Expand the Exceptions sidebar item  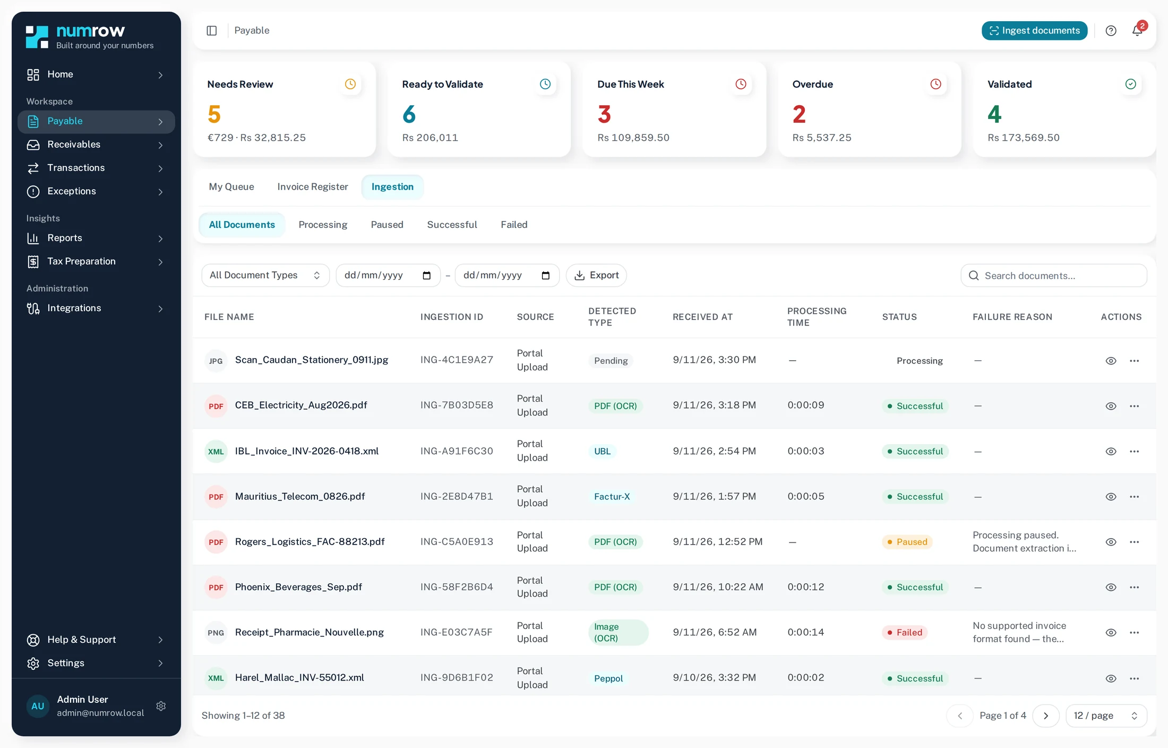96,191
